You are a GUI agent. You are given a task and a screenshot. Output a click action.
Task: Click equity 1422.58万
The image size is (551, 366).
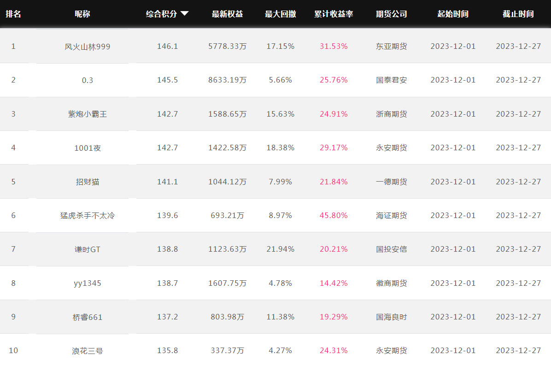click(228, 148)
